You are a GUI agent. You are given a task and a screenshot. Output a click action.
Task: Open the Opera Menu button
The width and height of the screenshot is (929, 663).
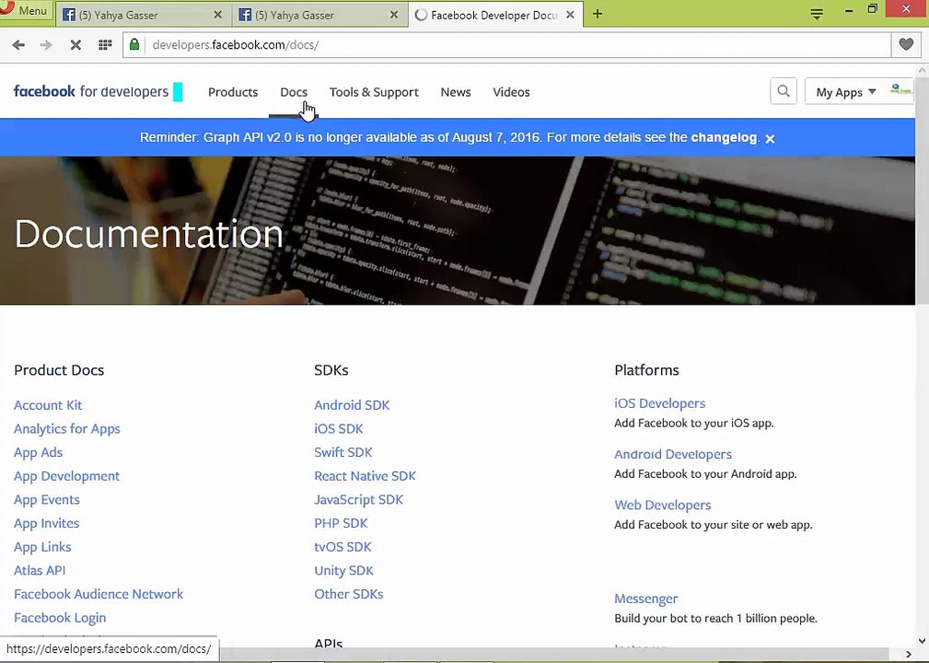pyautogui.click(x=26, y=10)
